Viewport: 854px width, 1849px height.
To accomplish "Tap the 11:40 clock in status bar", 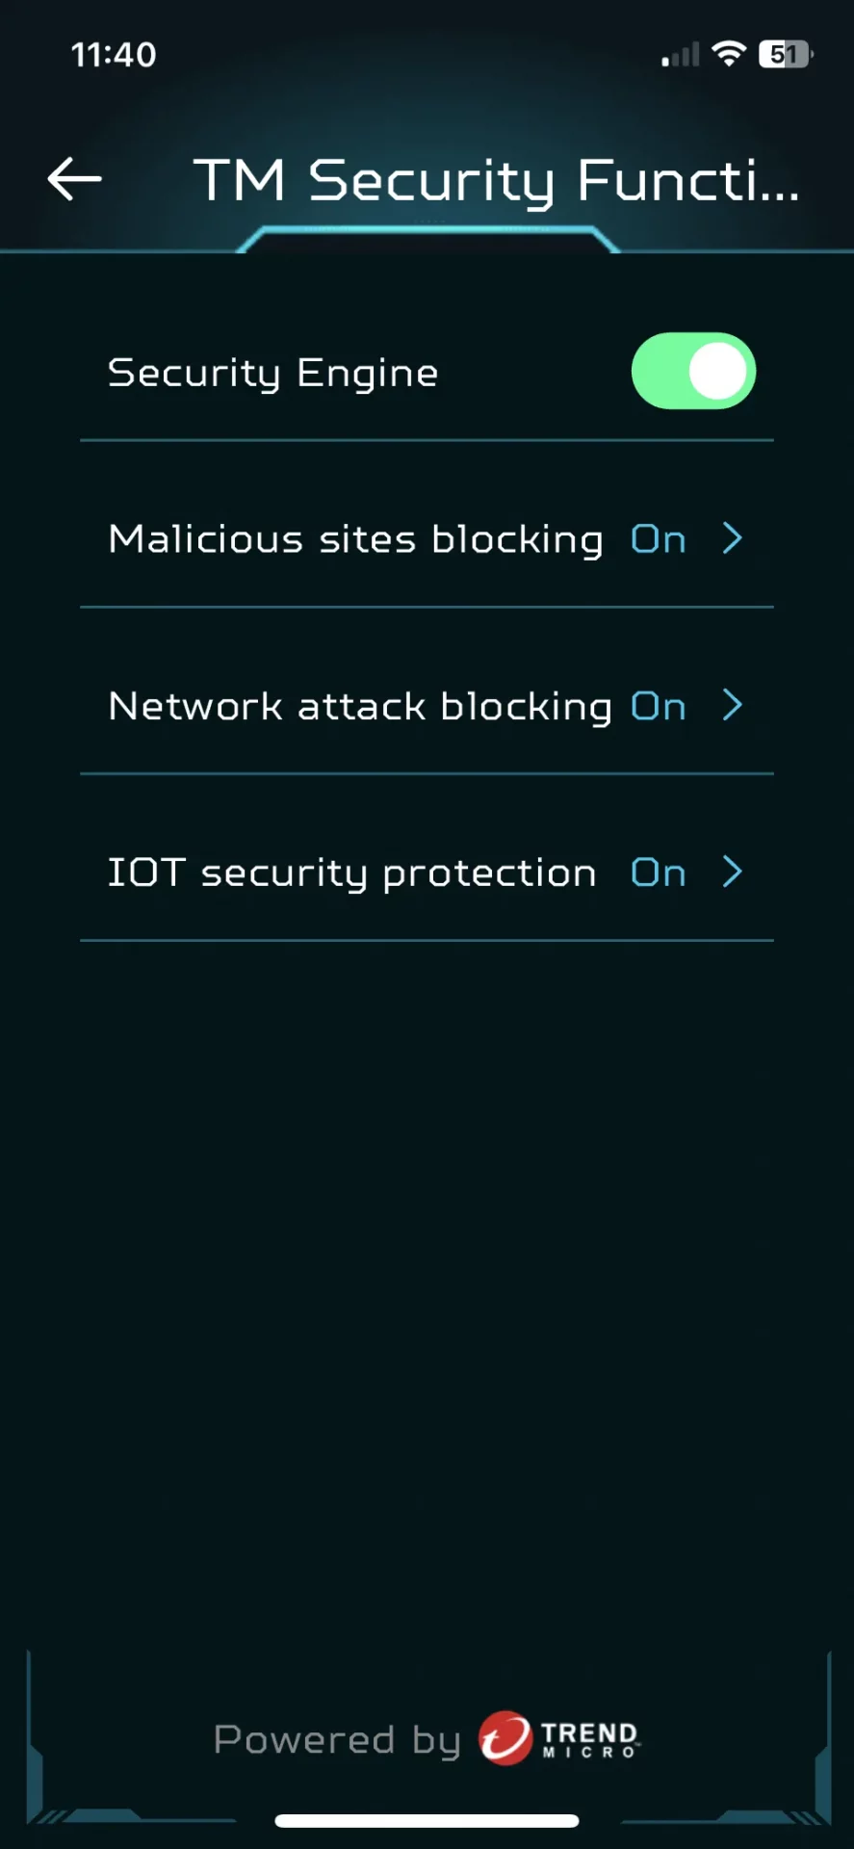I will coord(114,55).
